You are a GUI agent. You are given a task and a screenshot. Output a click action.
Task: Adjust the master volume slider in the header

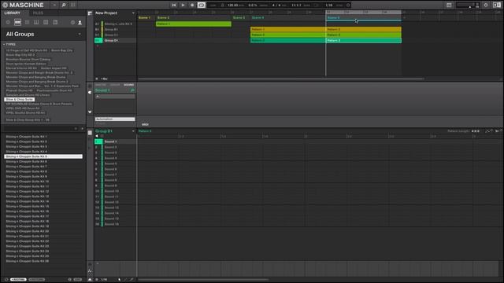click(x=468, y=6)
